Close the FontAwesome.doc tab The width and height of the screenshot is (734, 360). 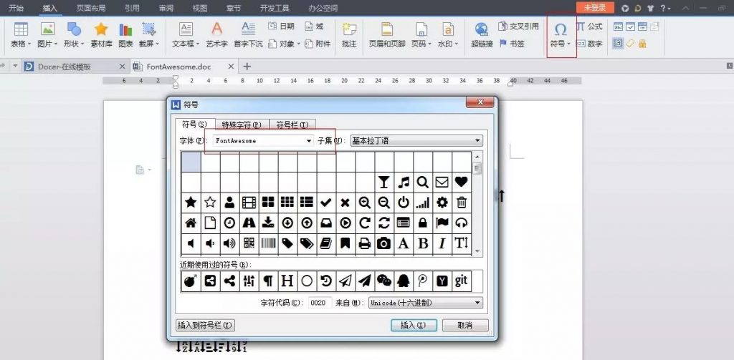click(x=231, y=67)
